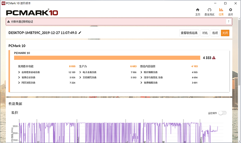Image resolution: width=241 pixels, height=143 pixels.
Task: Expand 照片编辑分数 row
Action: pos(141,72)
